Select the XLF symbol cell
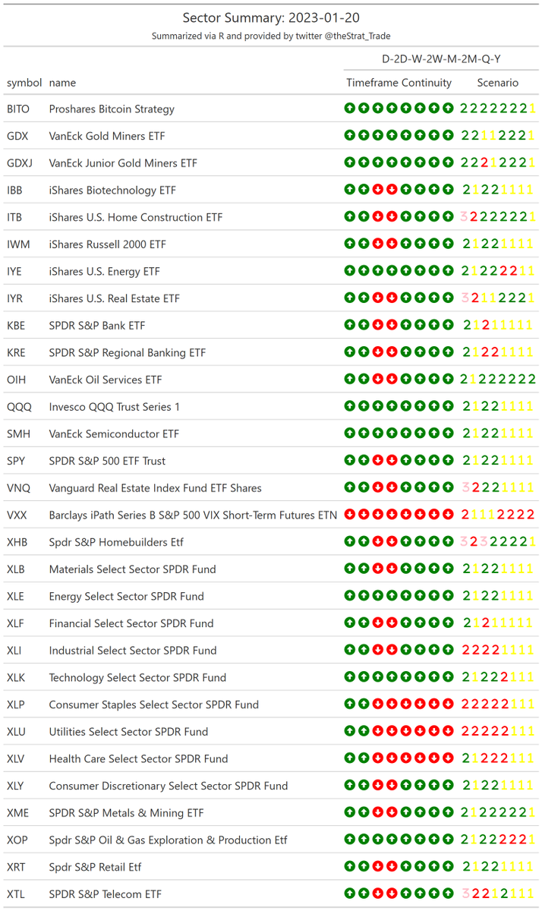 15,623
